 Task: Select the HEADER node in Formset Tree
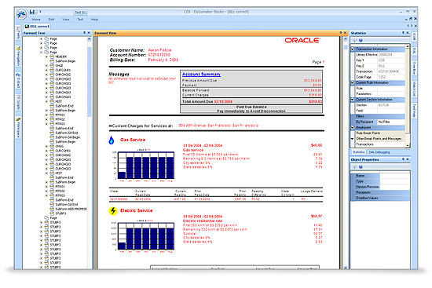[61, 57]
